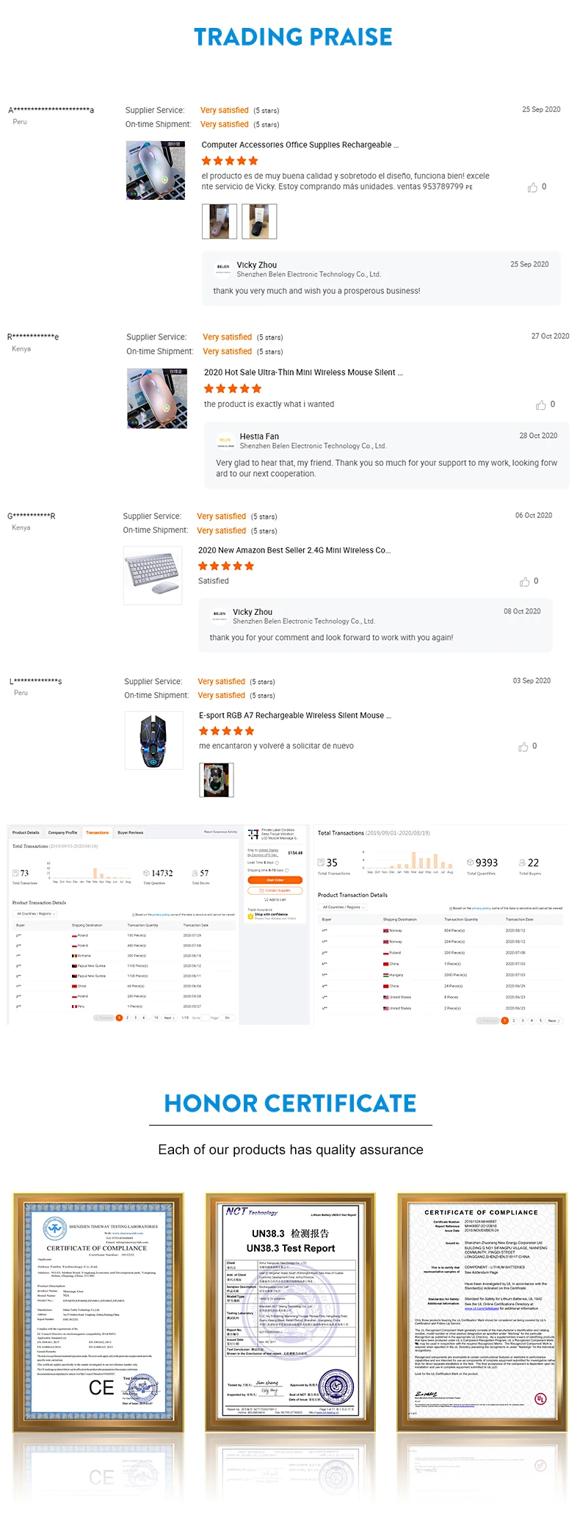The width and height of the screenshot is (580, 1537).
Task: Open the 'Computer Accessories Office Supplies Rechargeable' product link
Action: [x=300, y=145]
